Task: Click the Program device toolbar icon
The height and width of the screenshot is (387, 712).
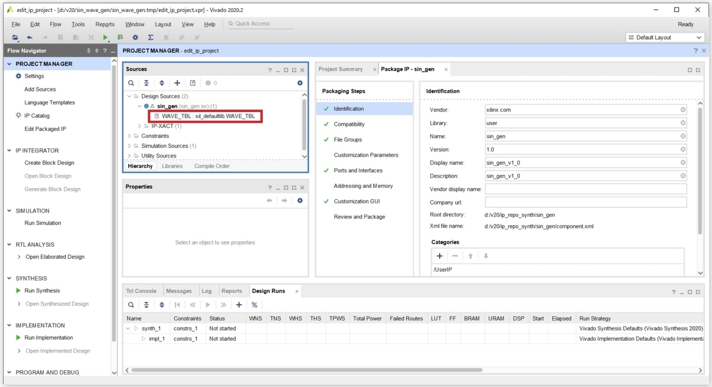Action: tap(120, 37)
